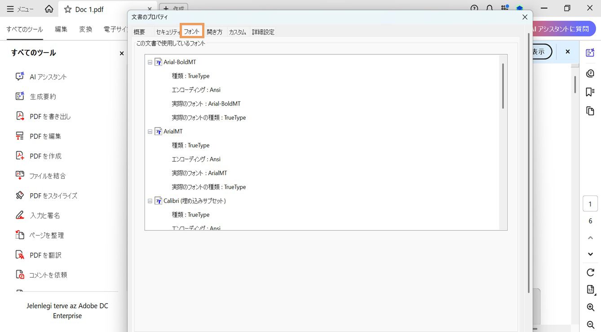This screenshot has height=332, width=601.
Task: Open the メニュー in the top left
Action: (x=20, y=8)
